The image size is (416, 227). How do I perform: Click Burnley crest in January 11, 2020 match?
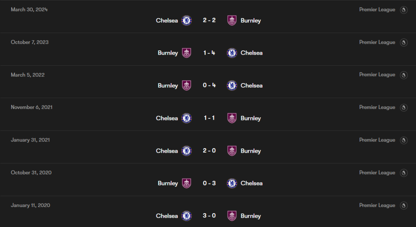click(x=231, y=216)
